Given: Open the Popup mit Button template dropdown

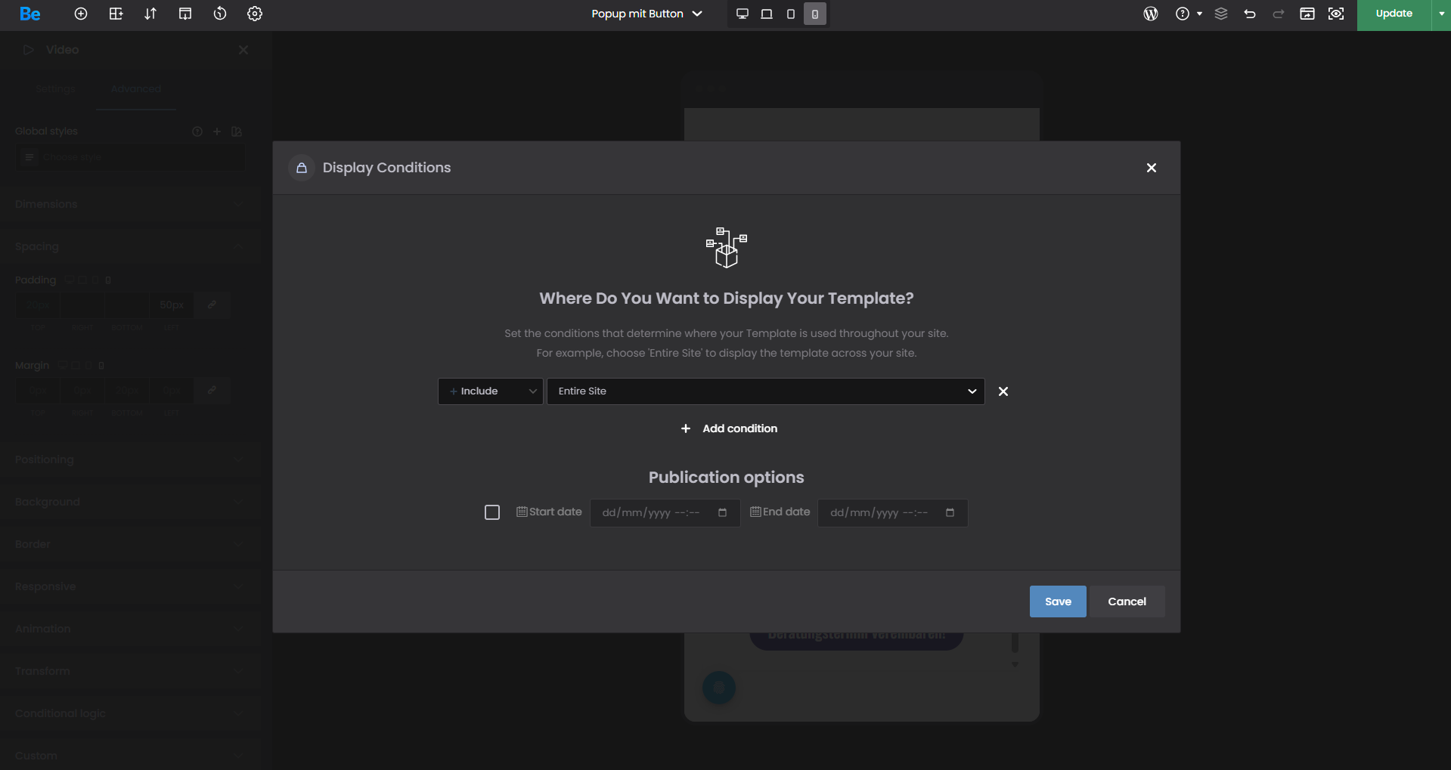Looking at the screenshot, I should tap(646, 14).
